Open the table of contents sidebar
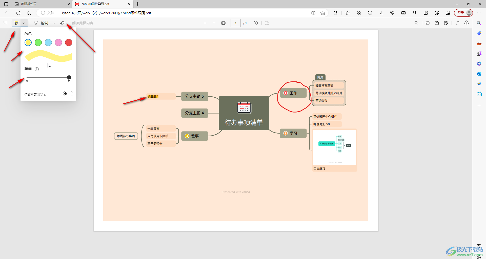 click(6, 23)
